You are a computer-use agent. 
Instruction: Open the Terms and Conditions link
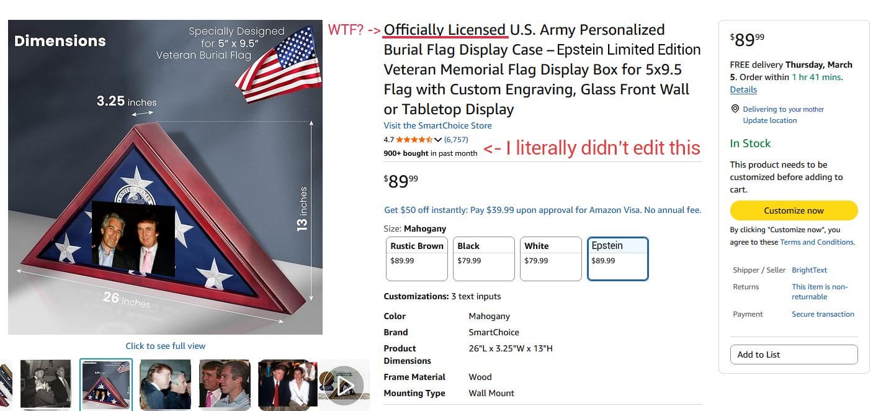pos(817,242)
